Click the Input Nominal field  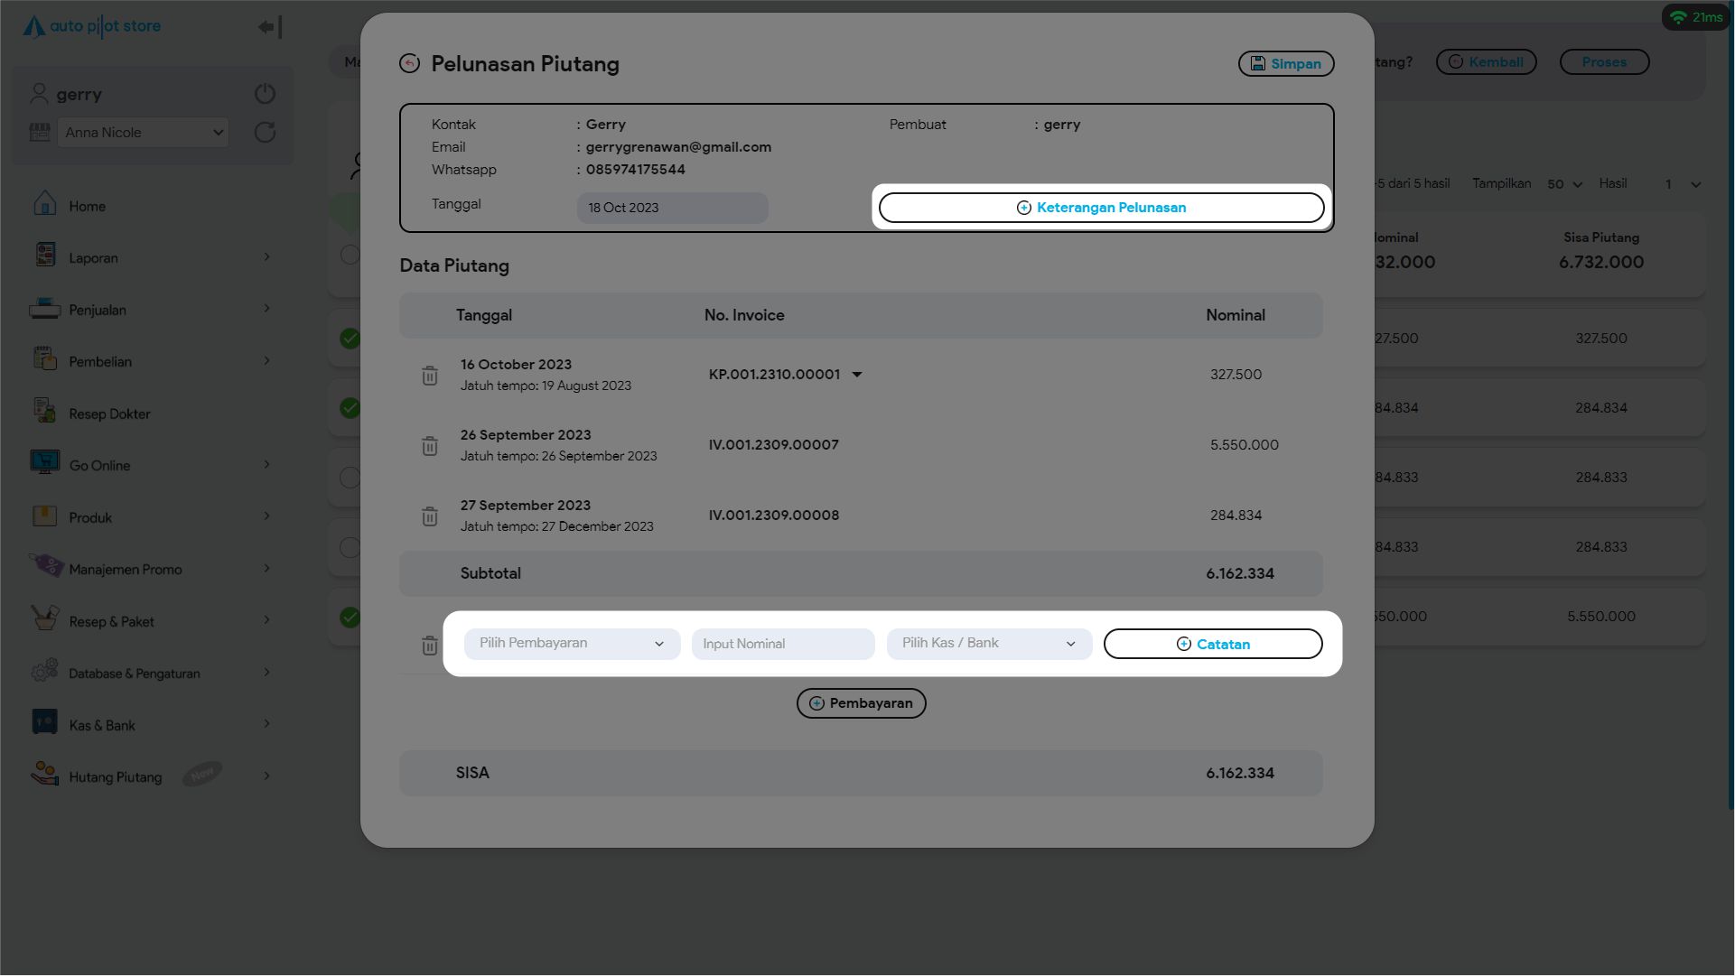pos(782,645)
